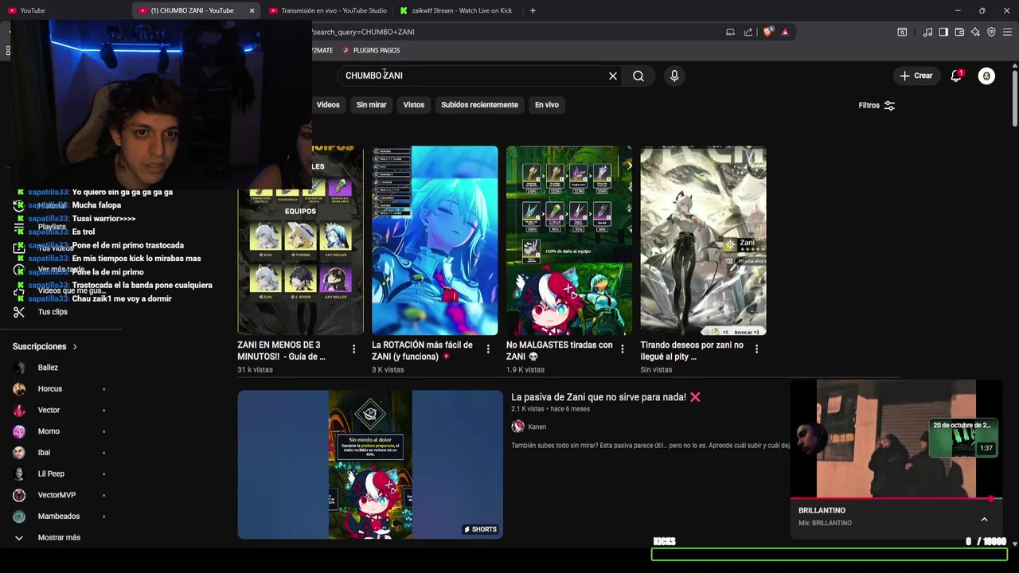Switch to the first YouTube browser tab
The width and height of the screenshot is (1019, 573).
(64, 10)
